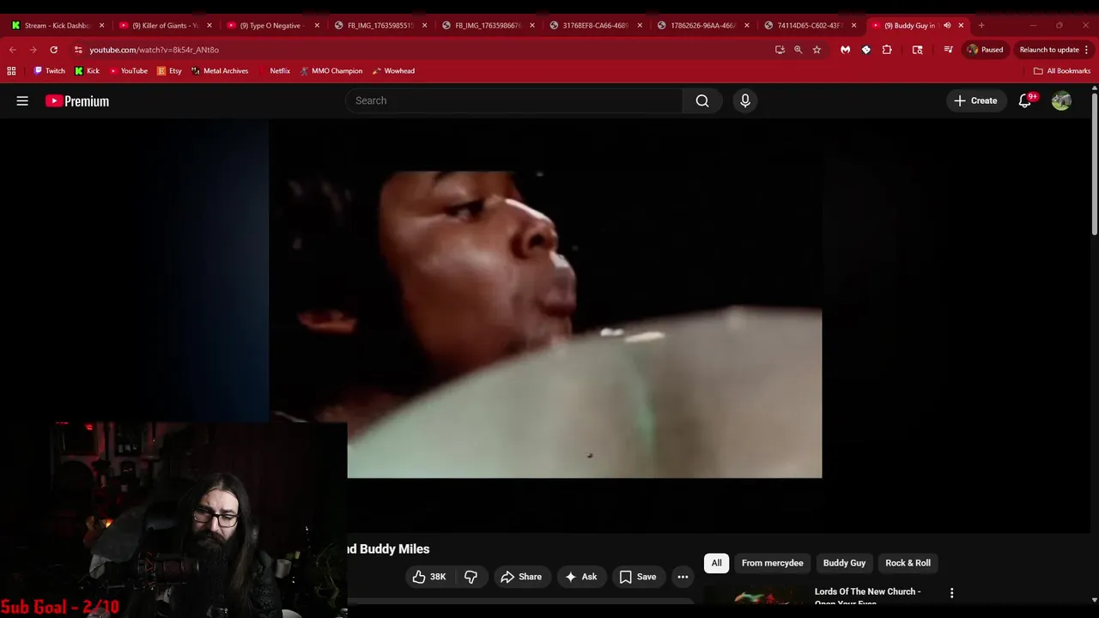Click the search magnifier button
Viewport: 1099px width, 618px height.
click(x=702, y=100)
